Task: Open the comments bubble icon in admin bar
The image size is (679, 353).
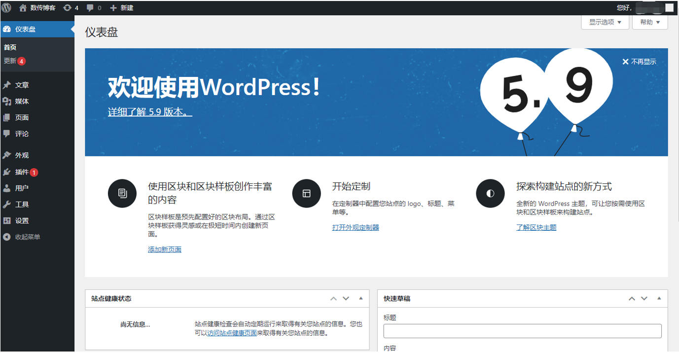Action: tap(90, 8)
